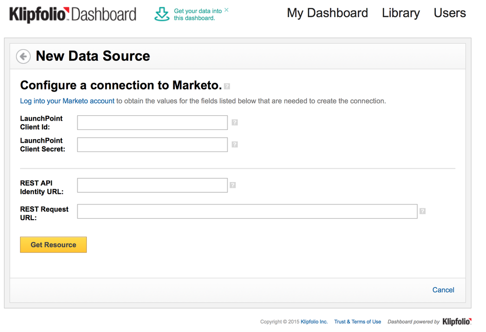Click into REST API Identity URL field
486x332 pixels.
pos(152,185)
